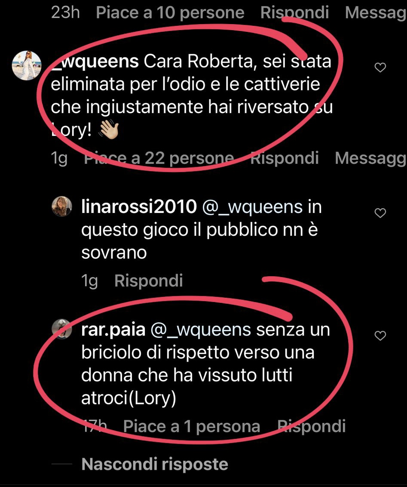407x487 pixels.
Task: Reply to the 23h comment via Rispondi
Action: (294, 13)
